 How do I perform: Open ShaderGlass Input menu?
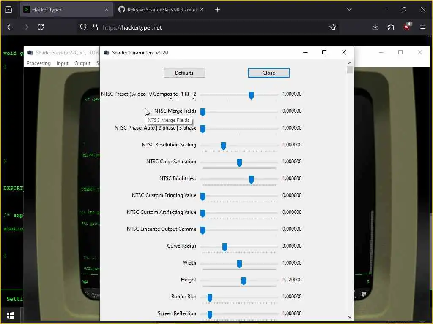[63, 63]
